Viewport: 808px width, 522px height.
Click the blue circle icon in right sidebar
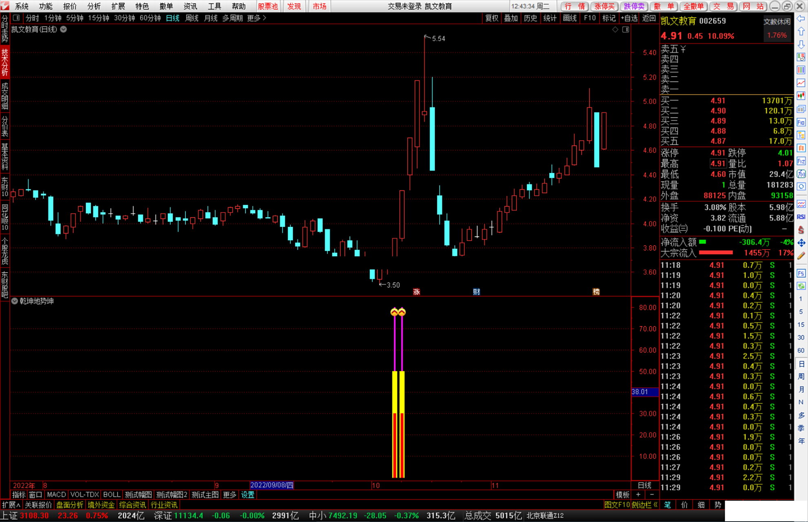coord(801,187)
